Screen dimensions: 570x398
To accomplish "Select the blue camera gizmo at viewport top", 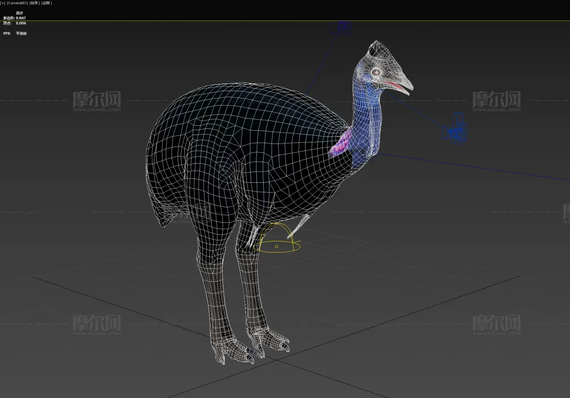I will (342, 28).
